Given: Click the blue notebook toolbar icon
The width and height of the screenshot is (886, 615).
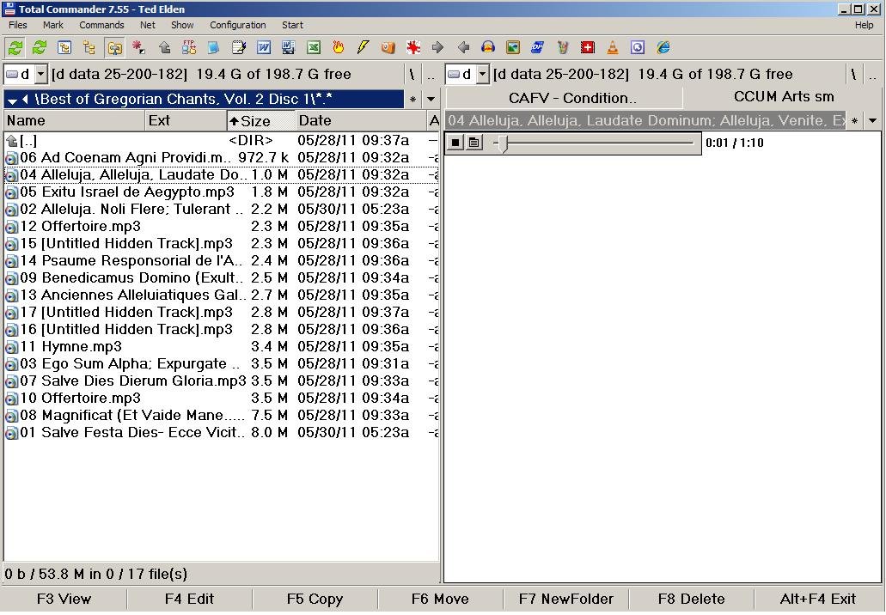Looking at the screenshot, I should tap(214, 47).
